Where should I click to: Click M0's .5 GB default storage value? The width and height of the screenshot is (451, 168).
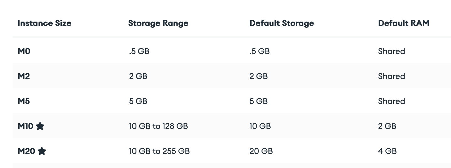click(x=260, y=51)
